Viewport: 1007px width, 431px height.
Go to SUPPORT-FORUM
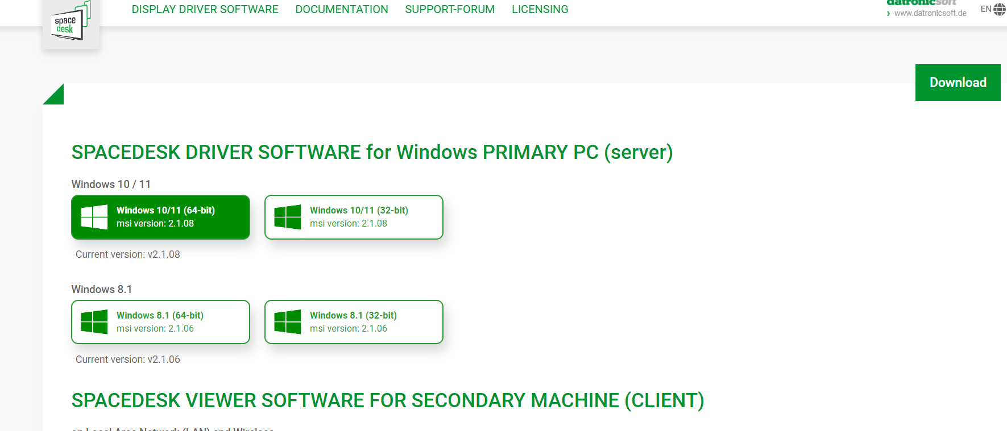[450, 10]
